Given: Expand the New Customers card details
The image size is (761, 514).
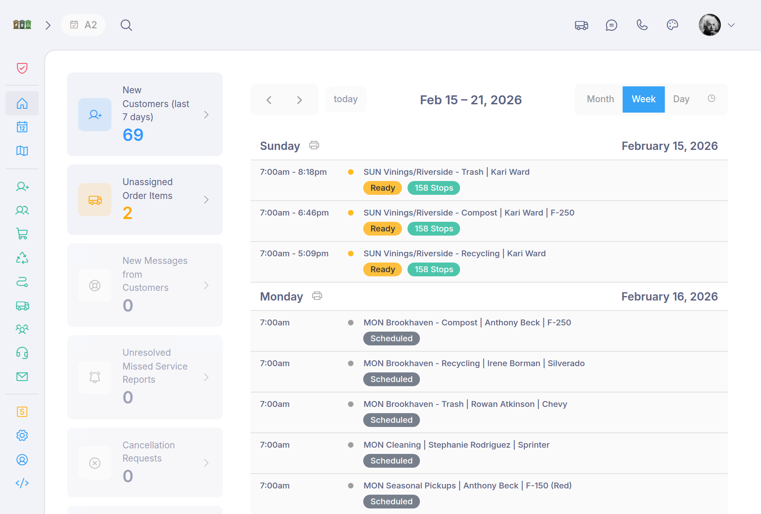Looking at the screenshot, I should (x=207, y=114).
